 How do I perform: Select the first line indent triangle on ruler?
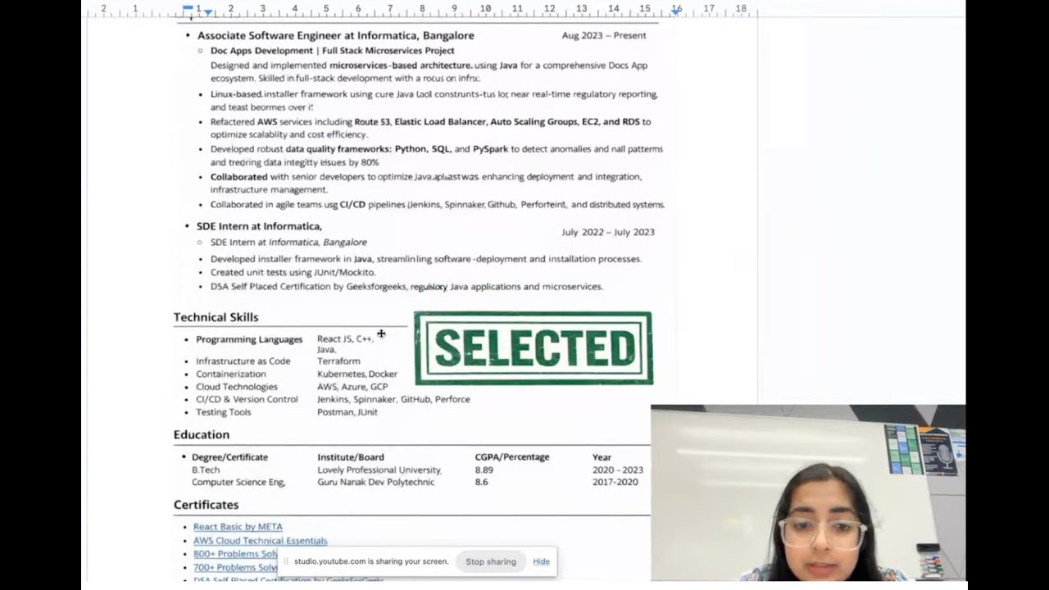coord(208,12)
